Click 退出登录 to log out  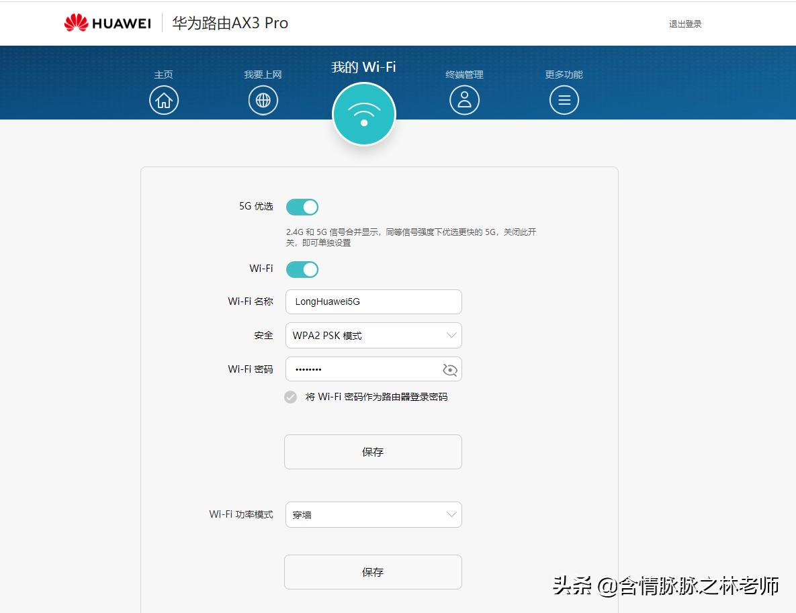[x=685, y=23]
